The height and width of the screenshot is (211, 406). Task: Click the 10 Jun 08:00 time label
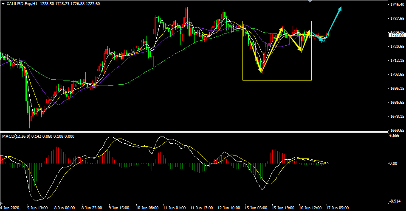147,208
